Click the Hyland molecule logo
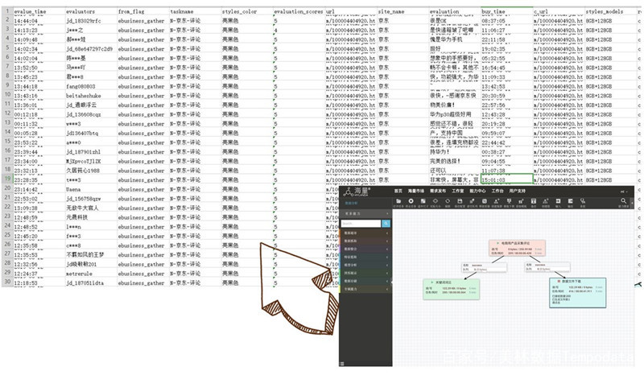 pyautogui.click(x=349, y=192)
